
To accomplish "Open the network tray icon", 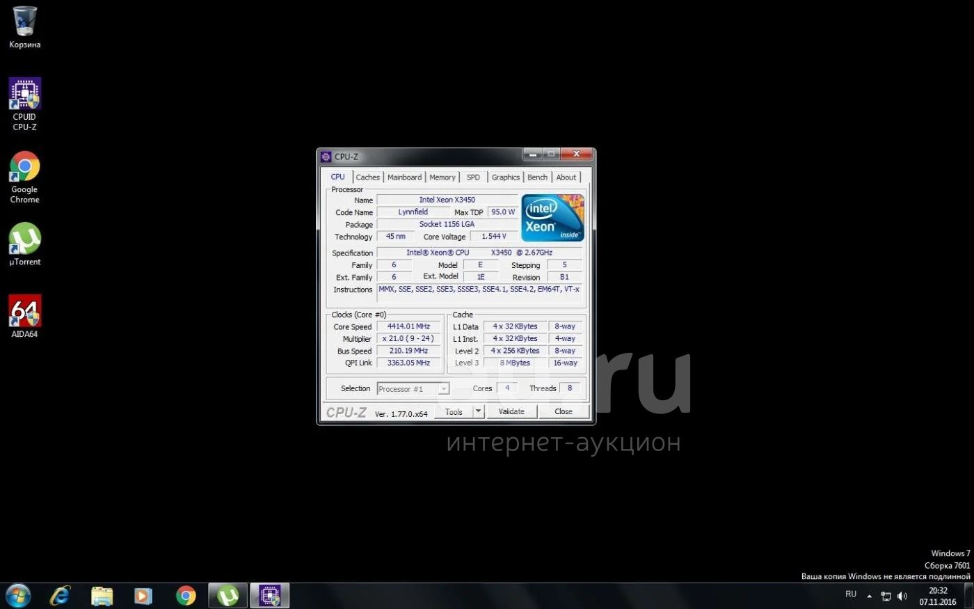I will point(886,596).
